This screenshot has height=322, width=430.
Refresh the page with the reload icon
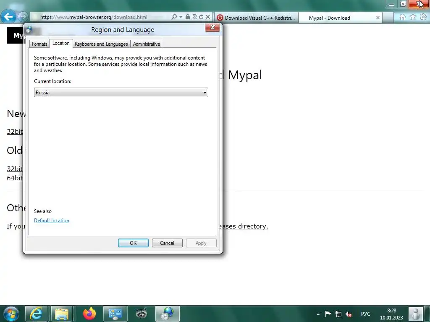coord(201,17)
